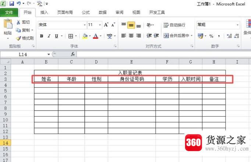Switch to the 视图 (View) tab
Image resolution: width=251 pixels, height=162 pixels.
[136, 12]
